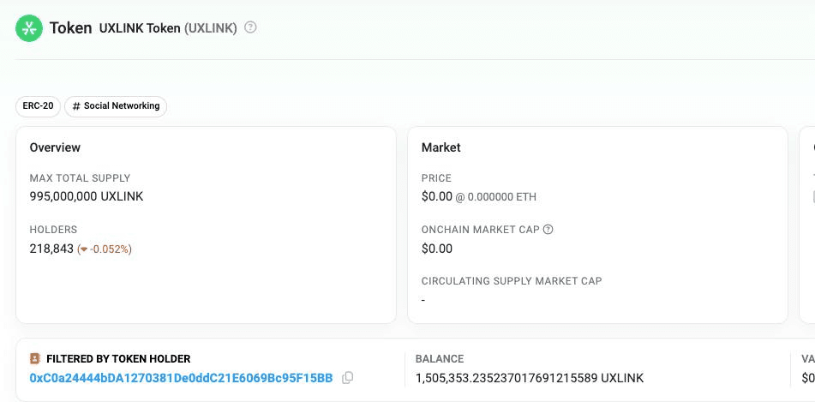Click the 218,843 holders count
This screenshot has width=815, height=402.
coord(51,249)
